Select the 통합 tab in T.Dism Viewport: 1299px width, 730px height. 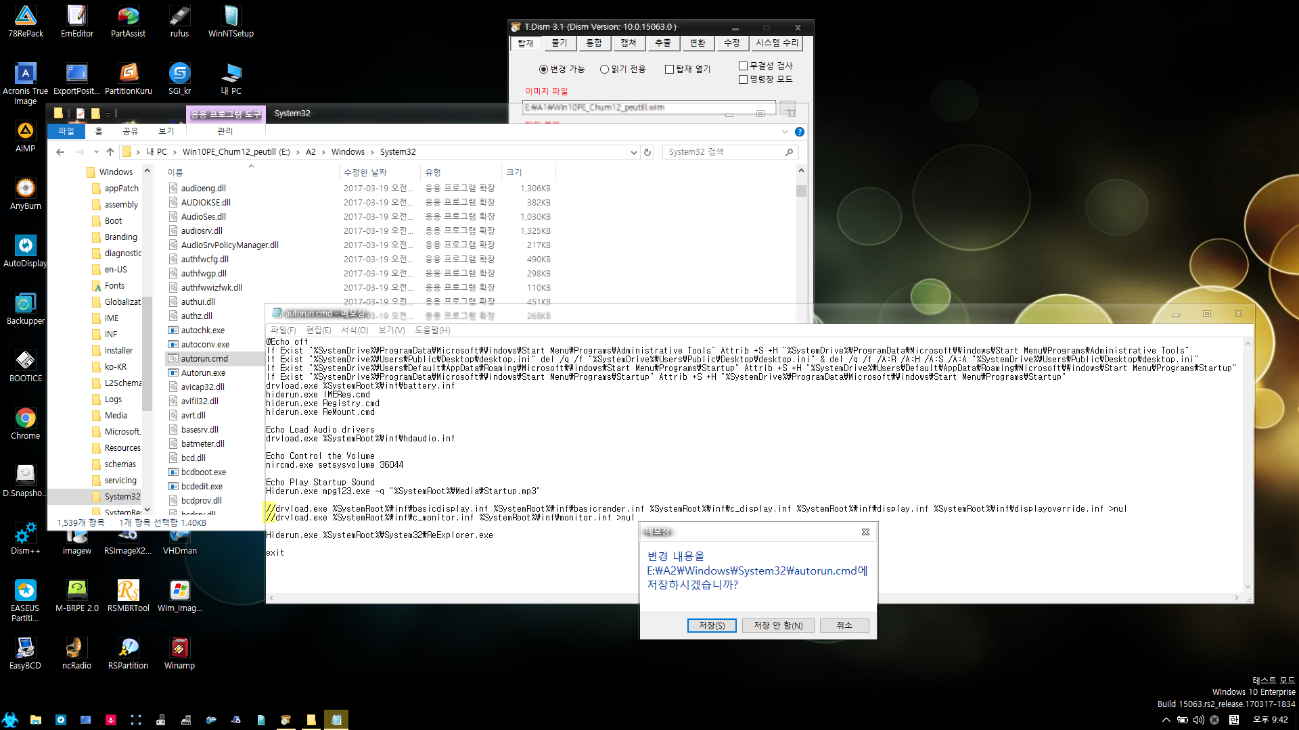point(593,43)
